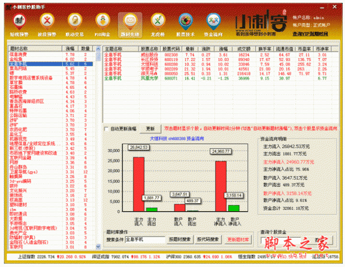Screen dimensions: 345x267
Task: Select the 金刚石 (人造金刚石) theme row
Action: coord(51,242)
